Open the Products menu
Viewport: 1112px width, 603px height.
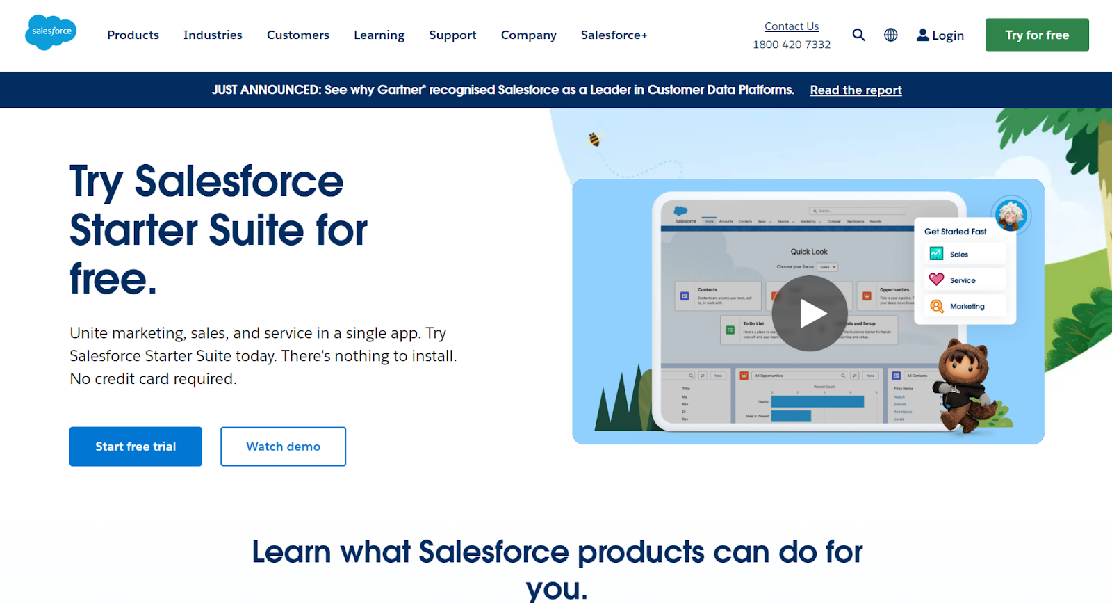pos(133,35)
